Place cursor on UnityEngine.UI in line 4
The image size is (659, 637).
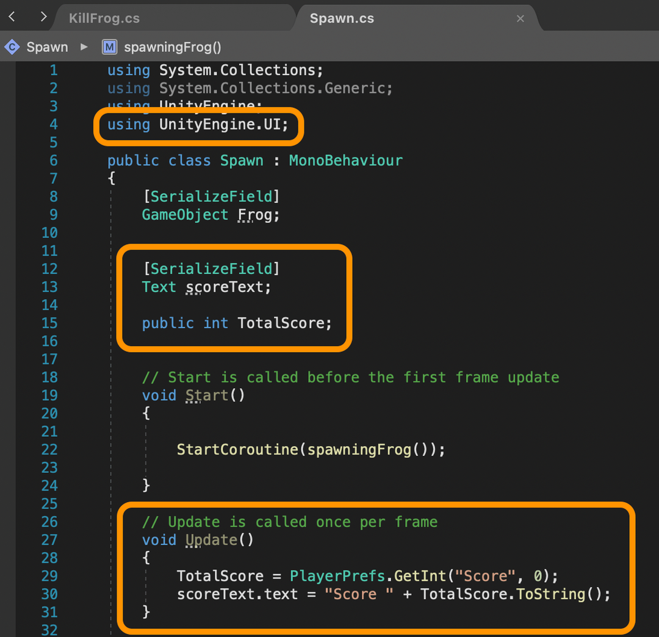tap(220, 124)
